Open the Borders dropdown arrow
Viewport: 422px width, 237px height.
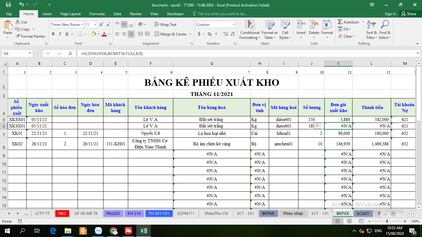[x=86, y=34]
